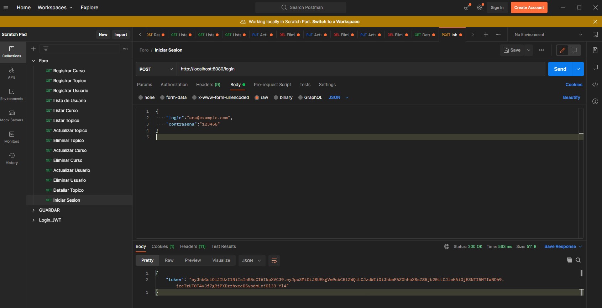This screenshot has width=602, height=308.
Task: Select the none body type
Action: [x=141, y=97]
